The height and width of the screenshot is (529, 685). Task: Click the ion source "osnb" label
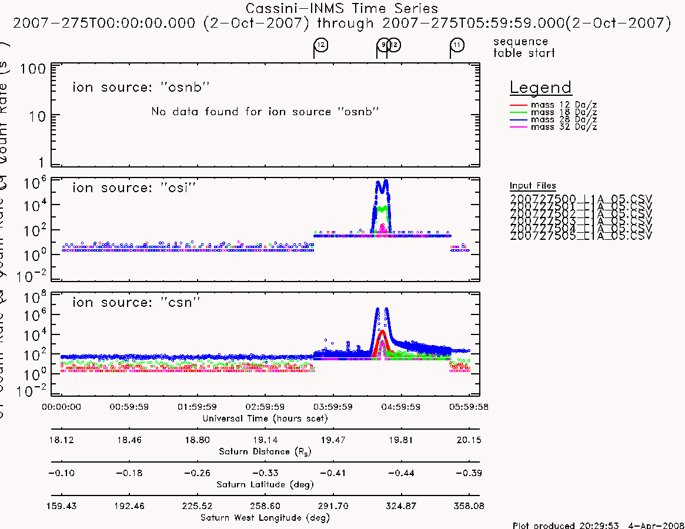pyautogui.click(x=141, y=87)
